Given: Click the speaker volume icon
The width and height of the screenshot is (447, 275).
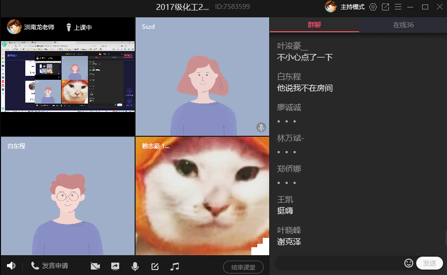Looking at the screenshot, I should 11,266.
